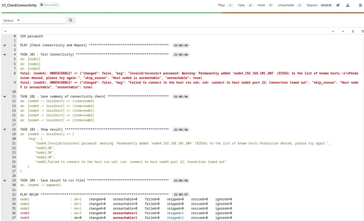Click the relaunch rocket icon
This screenshot has height=221, width=364.
(x=338, y=5)
